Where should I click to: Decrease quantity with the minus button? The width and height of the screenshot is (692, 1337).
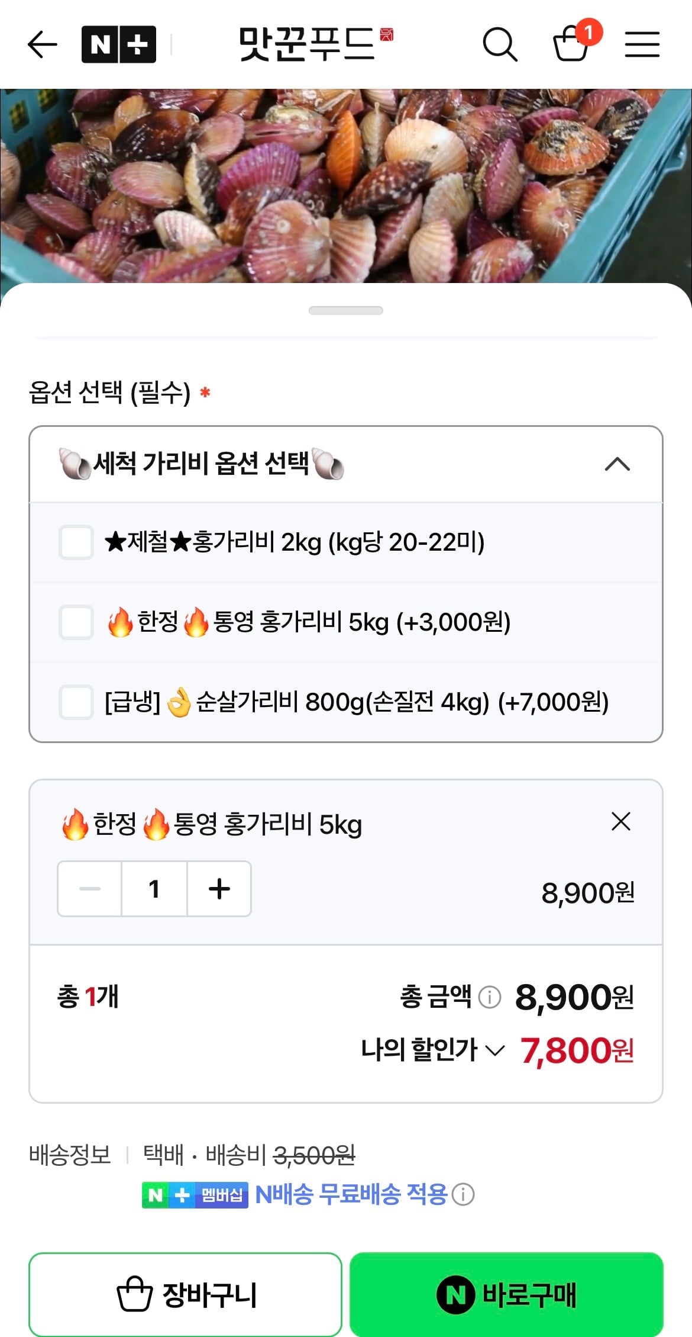90,889
